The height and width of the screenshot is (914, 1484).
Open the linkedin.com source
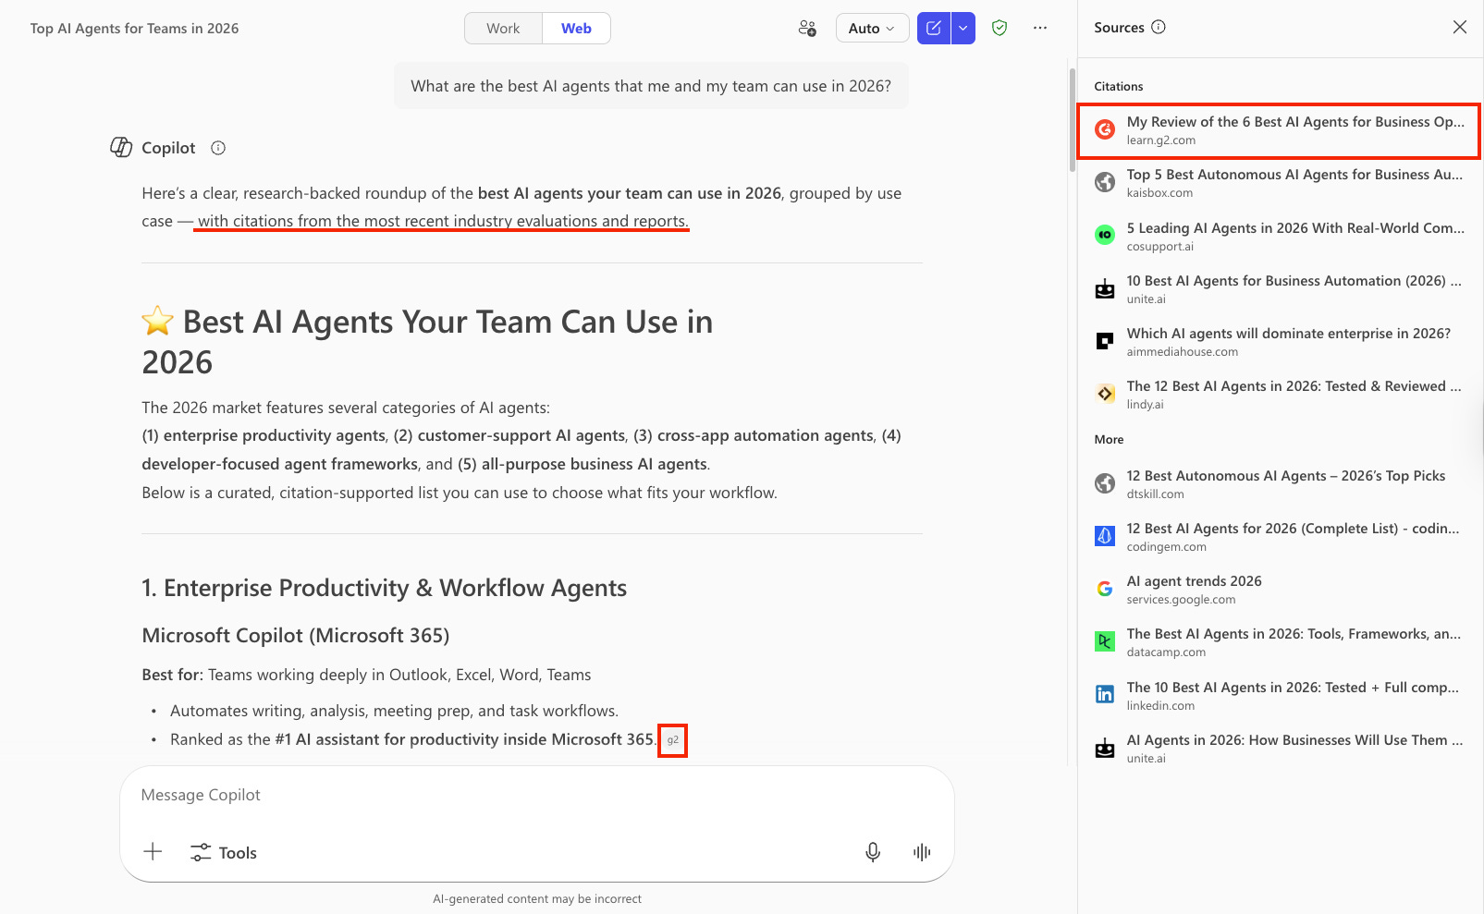tap(1280, 696)
